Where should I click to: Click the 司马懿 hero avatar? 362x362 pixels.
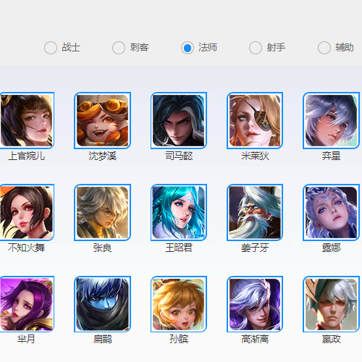[x=179, y=120]
